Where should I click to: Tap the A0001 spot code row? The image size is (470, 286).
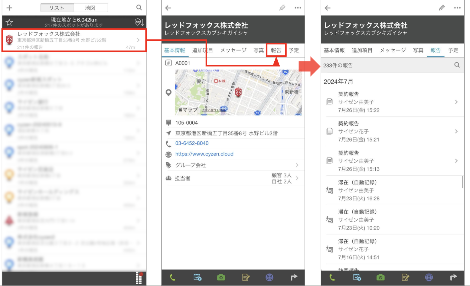[x=233, y=63]
